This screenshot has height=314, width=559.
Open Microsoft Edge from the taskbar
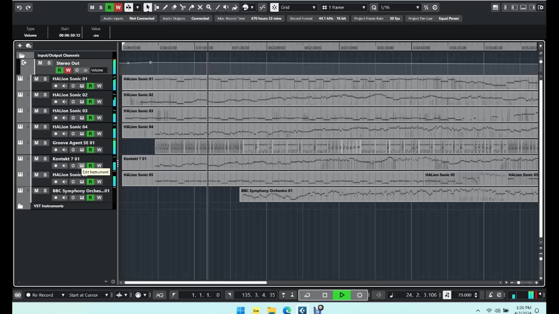(287, 310)
